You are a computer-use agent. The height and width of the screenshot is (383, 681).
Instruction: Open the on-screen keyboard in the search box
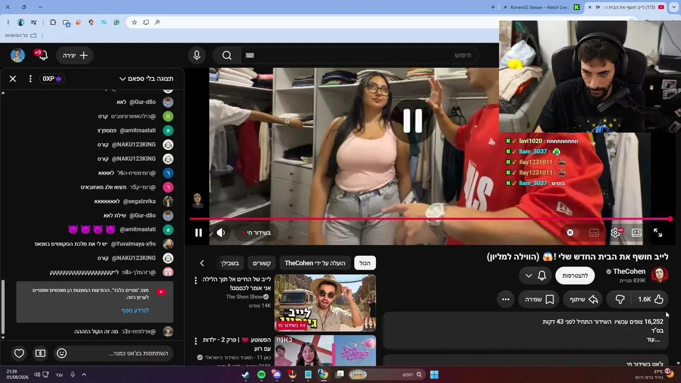point(250,55)
